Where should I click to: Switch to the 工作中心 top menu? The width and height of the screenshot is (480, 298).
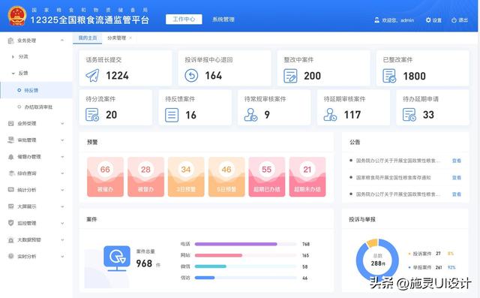[x=184, y=20]
